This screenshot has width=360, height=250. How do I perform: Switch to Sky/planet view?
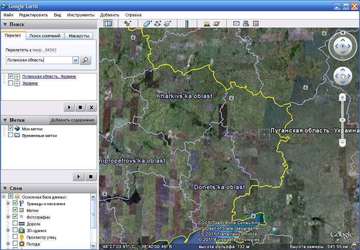coord(217,23)
